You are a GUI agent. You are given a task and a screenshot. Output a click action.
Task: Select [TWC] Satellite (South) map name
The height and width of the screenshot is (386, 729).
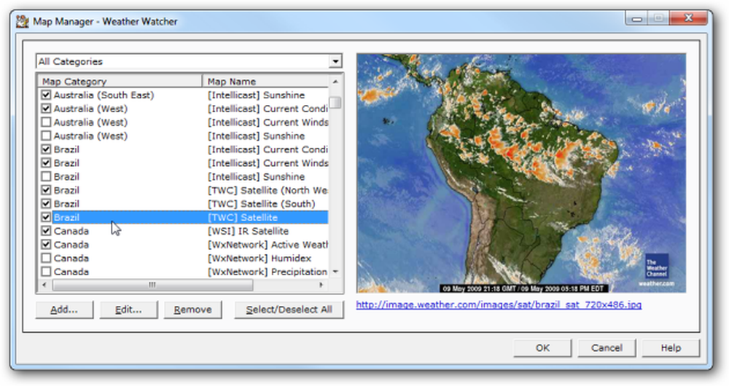[x=261, y=203]
